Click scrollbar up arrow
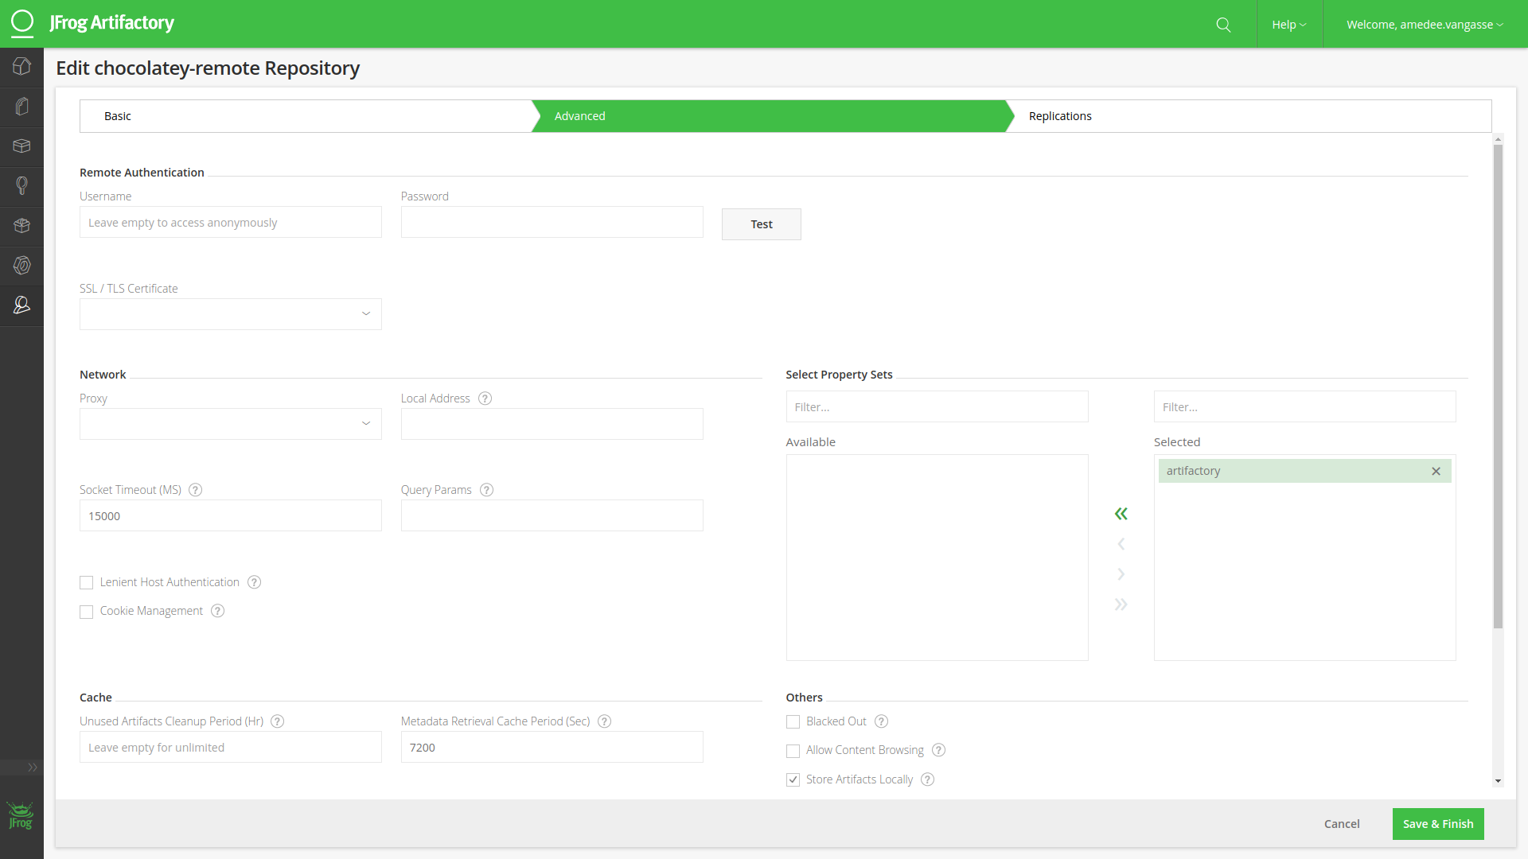The height and width of the screenshot is (859, 1528). [x=1498, y=139]
